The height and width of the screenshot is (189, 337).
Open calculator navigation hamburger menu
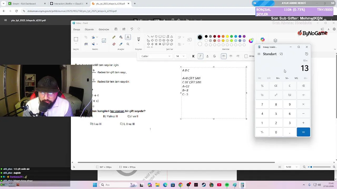[259, 54]
